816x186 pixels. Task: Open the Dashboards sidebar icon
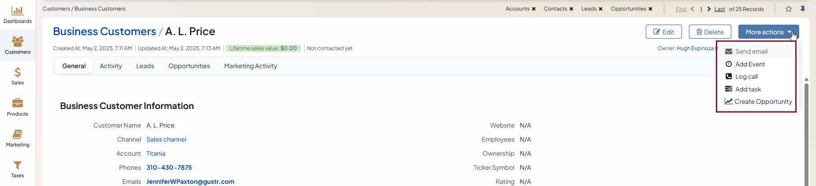pos(18,15)
